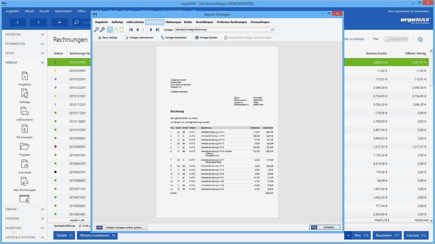
Task: Click the black status dot for invoice 2015082501
Action: pyautogui.click(x=55, y=172)
